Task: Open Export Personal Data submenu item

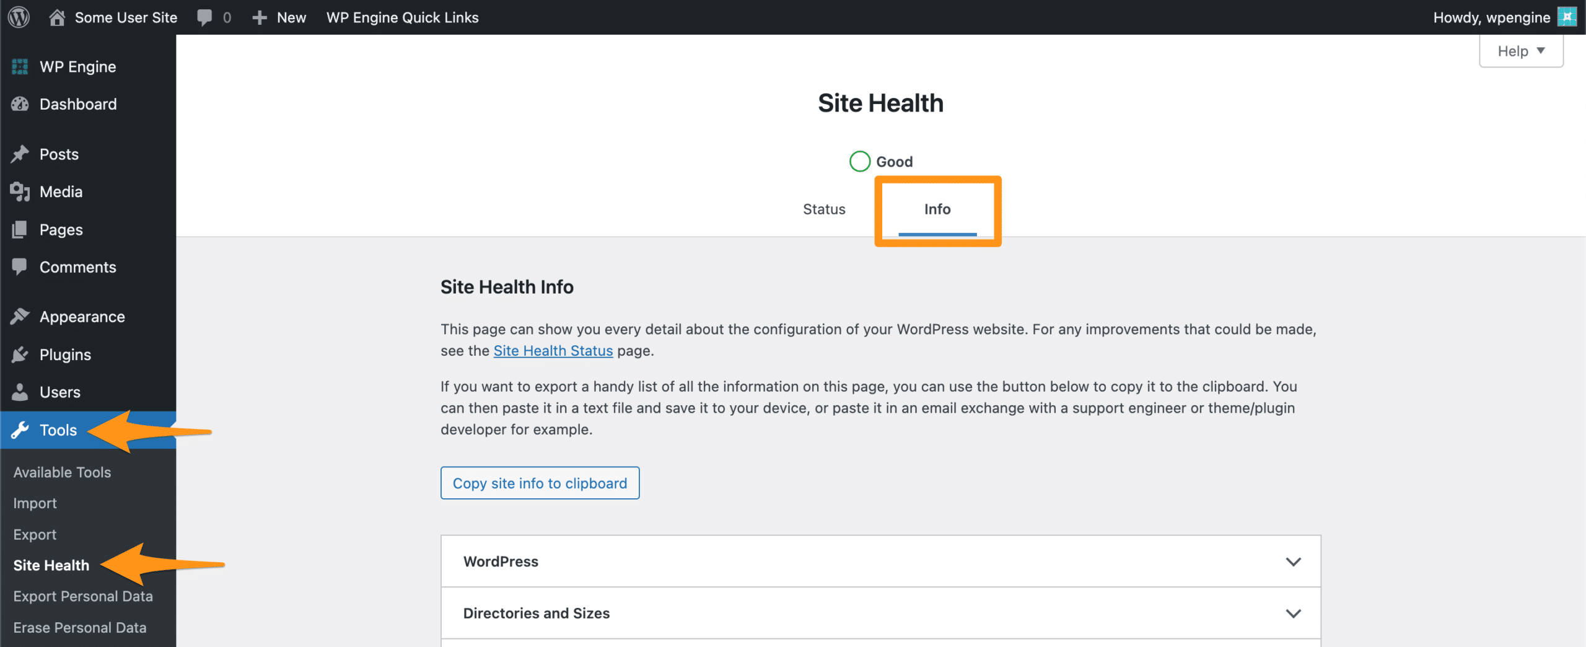Action: click(x=83, y=596)
